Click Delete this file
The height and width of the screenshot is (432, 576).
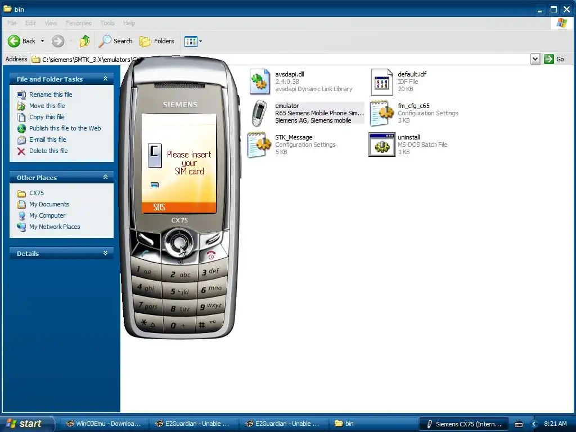[48, 151]
